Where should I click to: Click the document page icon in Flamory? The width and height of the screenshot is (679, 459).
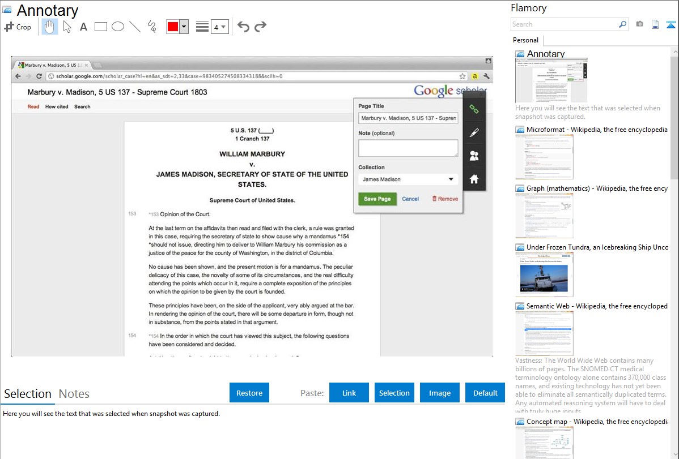coord(655,24)
